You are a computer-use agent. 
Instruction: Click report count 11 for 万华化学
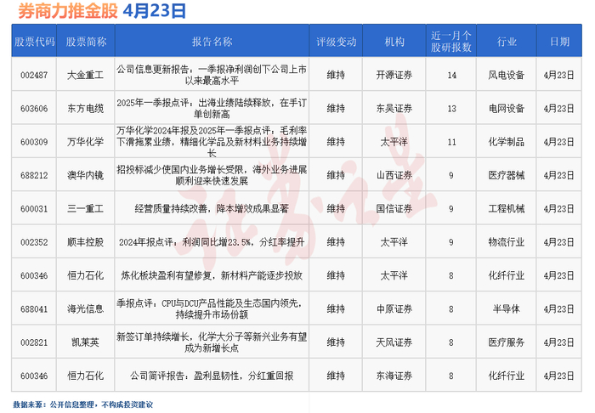pos(451,142)
